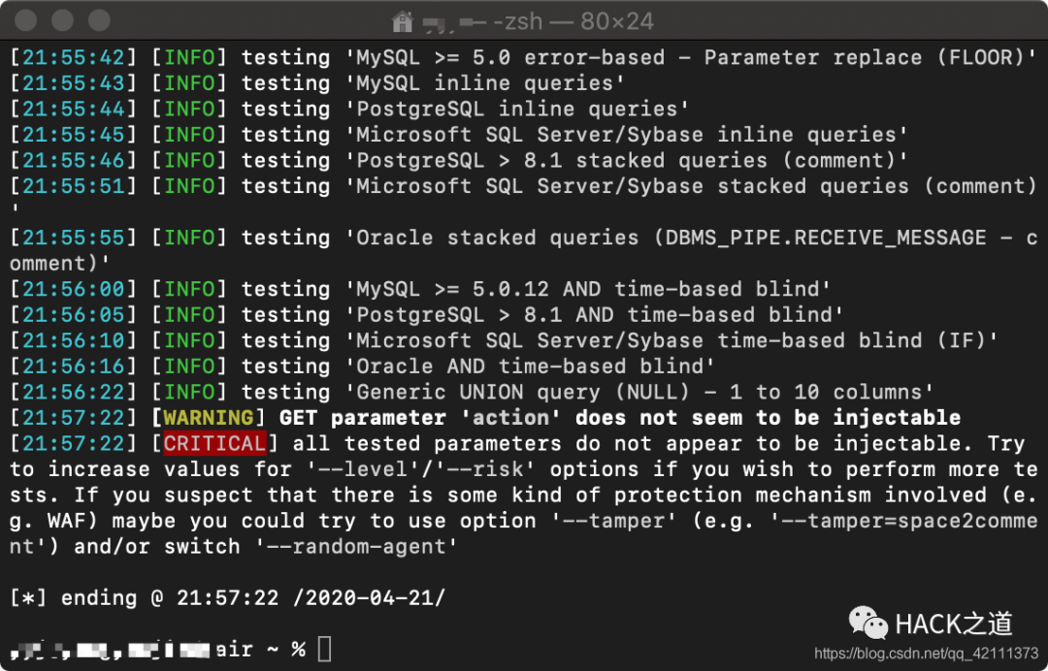Click the '--level' option text
1048x671 pixels.
pos(357,469)
